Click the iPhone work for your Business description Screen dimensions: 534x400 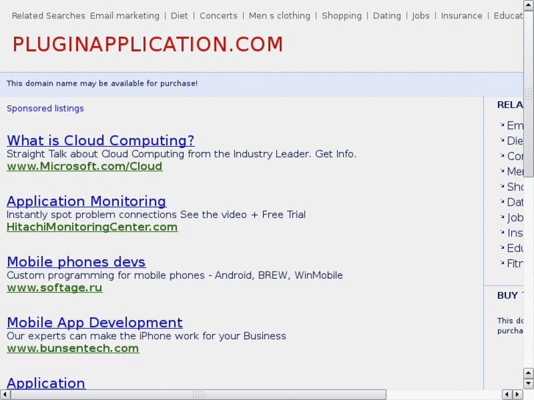pos(146,336)
